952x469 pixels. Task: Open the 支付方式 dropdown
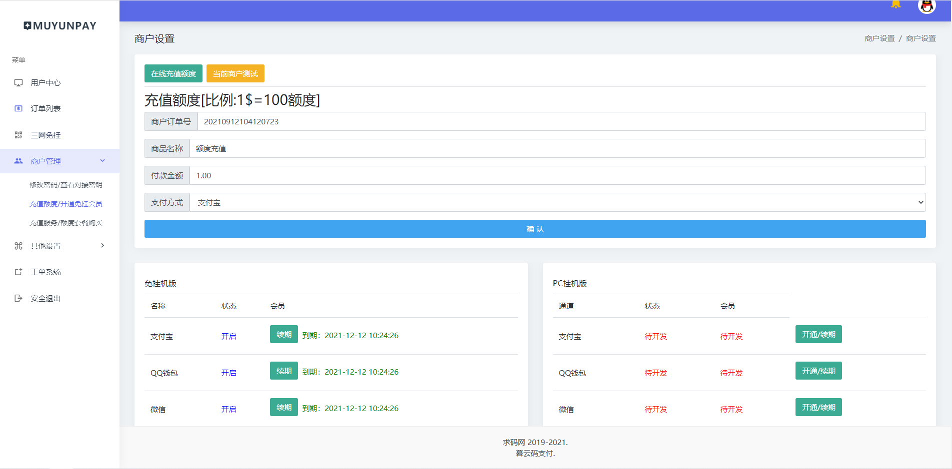pos(557,202)
